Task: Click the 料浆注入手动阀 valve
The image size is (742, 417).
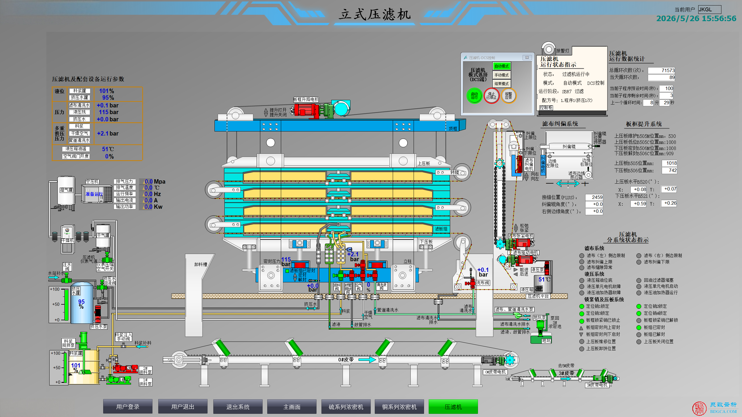Action: pos(124,345)
